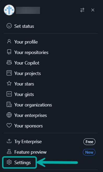Click the account switcher arrows icon

click(x=82, y=10)
